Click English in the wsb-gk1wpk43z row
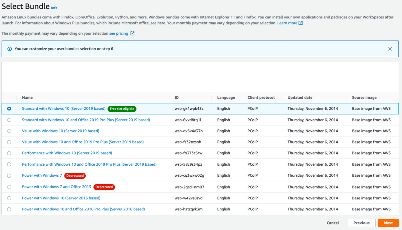The height and width of the screenshot is (230, 402). tap(224, 109)
